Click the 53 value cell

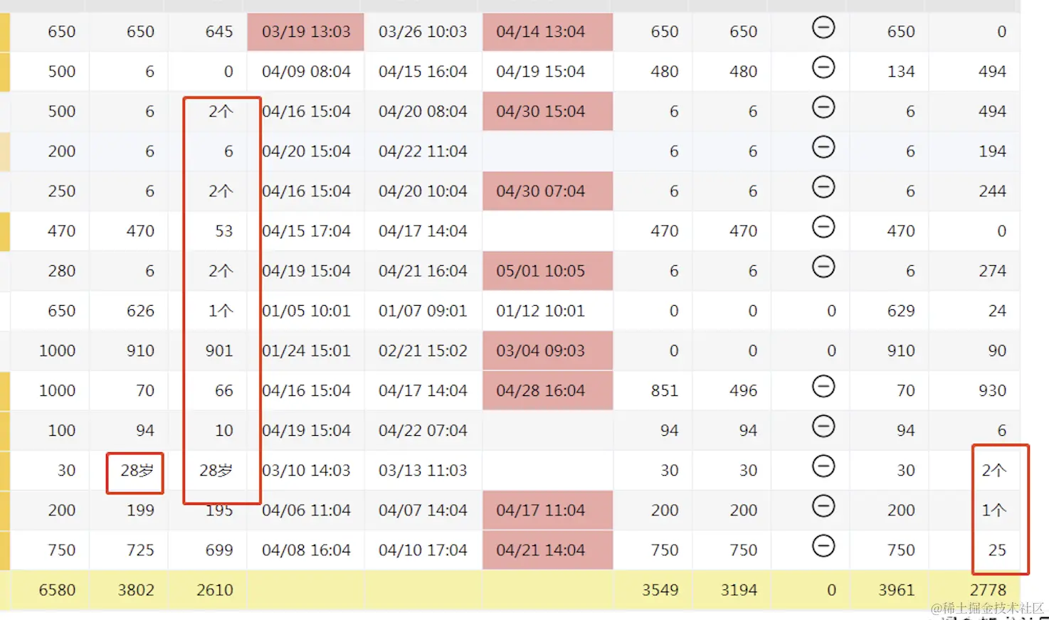[209, 231]
